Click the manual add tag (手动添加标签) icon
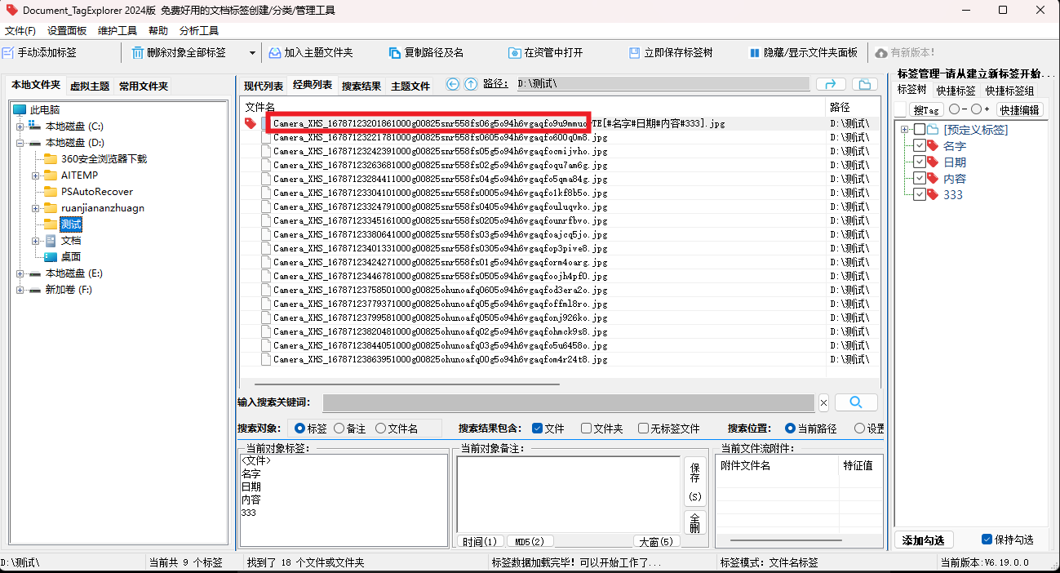1060x573 pixels. click(8, 53)
